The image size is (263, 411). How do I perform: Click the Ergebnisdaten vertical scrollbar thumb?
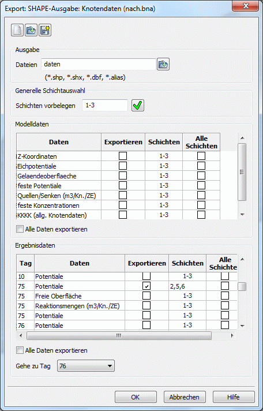tap(242, 286)
